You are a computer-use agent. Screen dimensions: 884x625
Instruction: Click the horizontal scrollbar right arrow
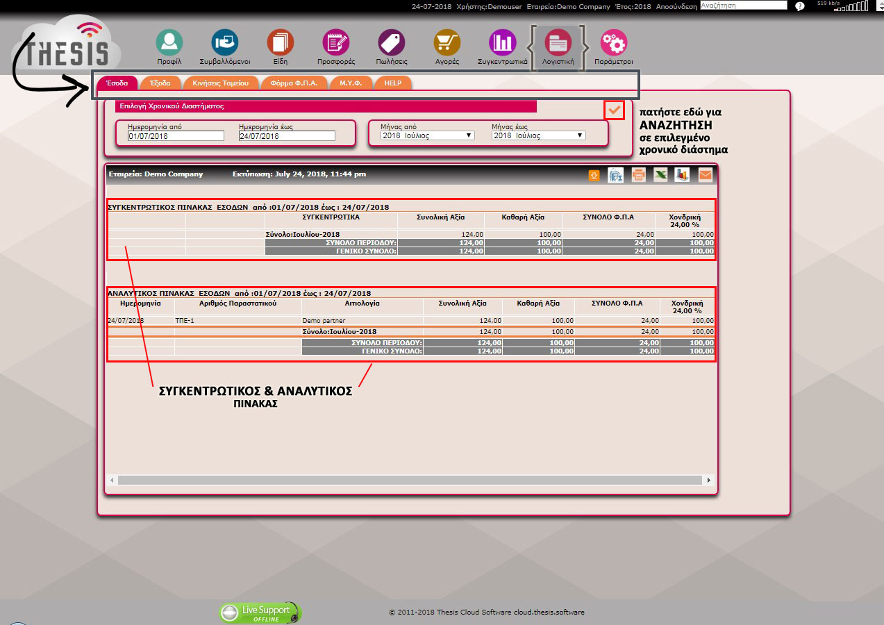[x=708, y=480]
